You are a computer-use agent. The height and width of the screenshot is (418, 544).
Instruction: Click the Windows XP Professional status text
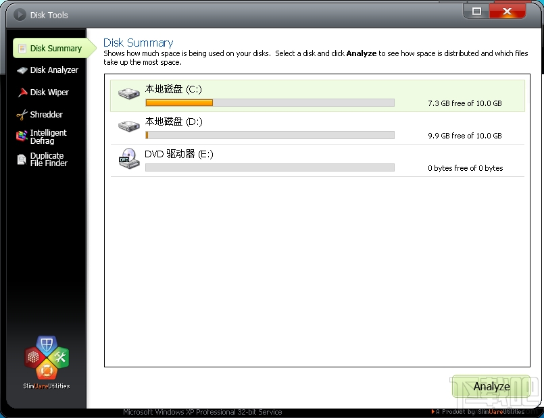[x=203, y=412]
